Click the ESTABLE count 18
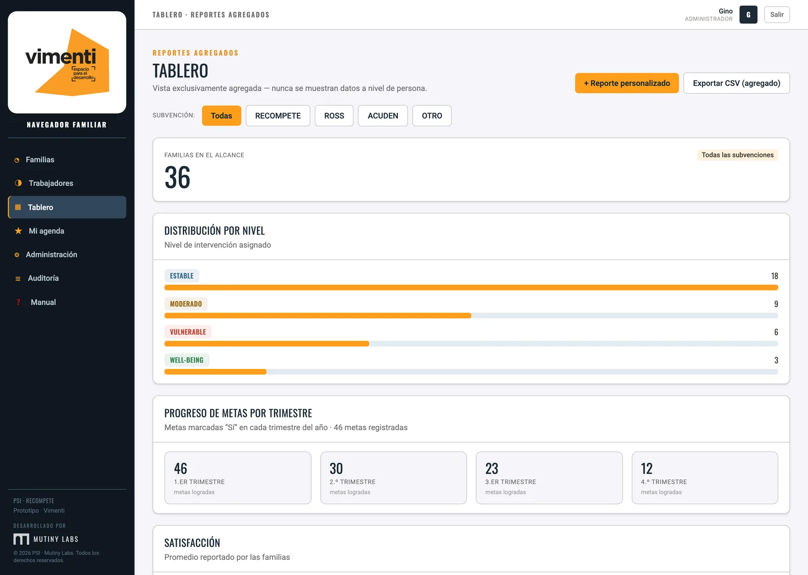 click(775, 276)
